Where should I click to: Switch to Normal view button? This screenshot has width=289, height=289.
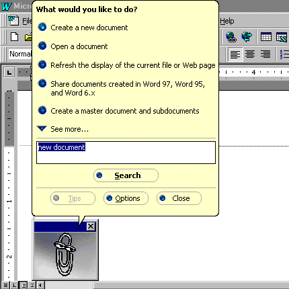click(x=5, y=286)
